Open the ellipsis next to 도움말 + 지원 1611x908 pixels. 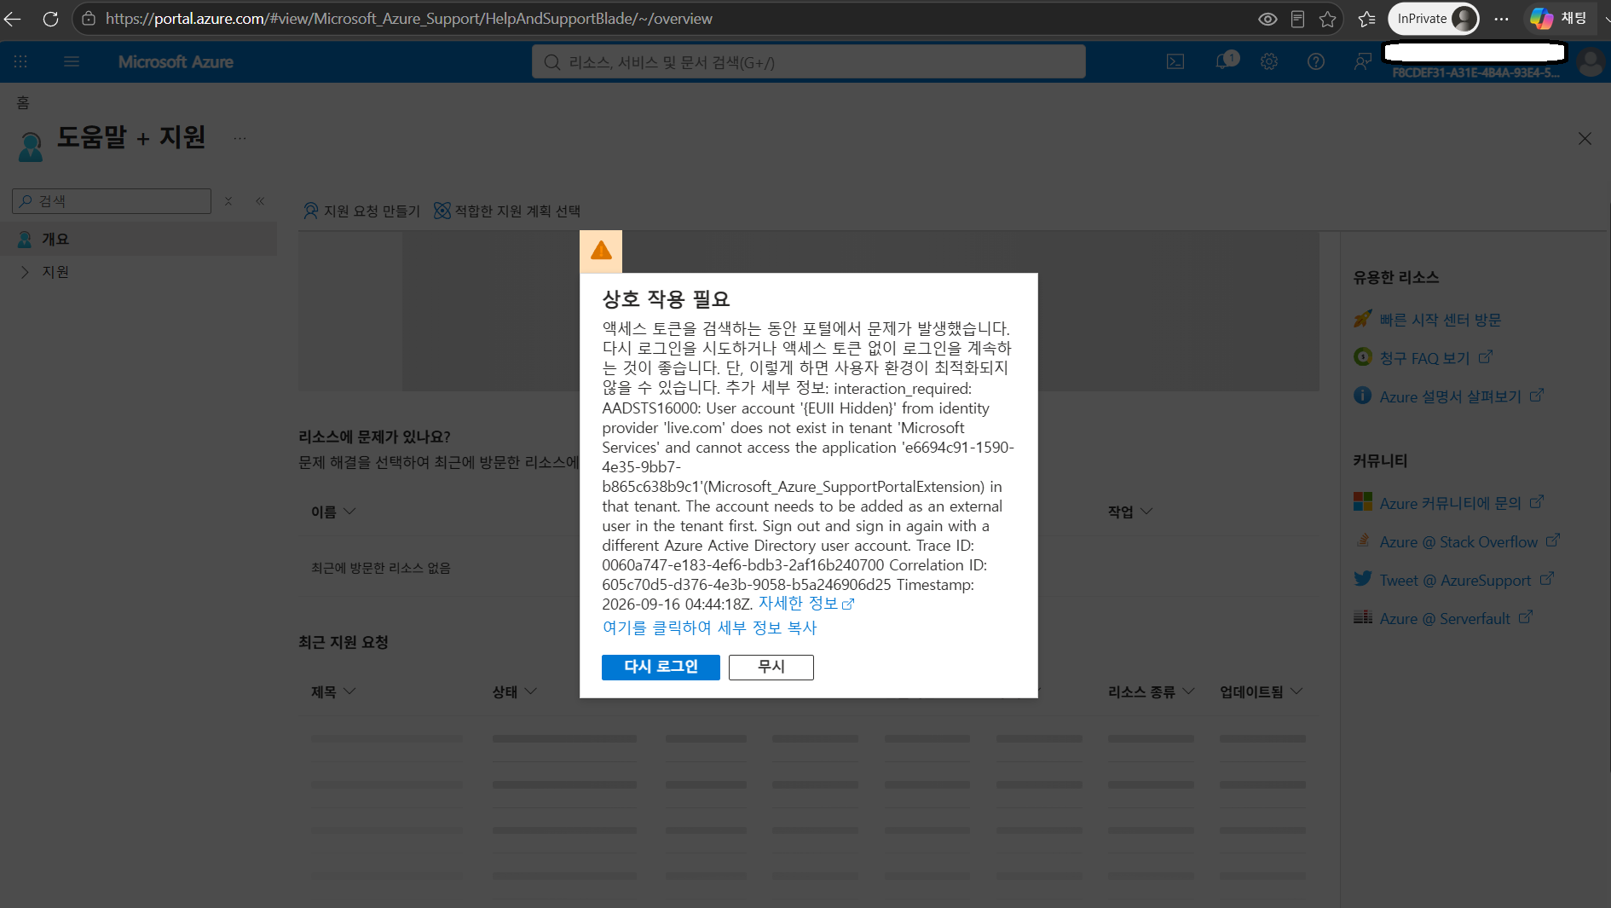pyautogui.click(x=240, y=138)
